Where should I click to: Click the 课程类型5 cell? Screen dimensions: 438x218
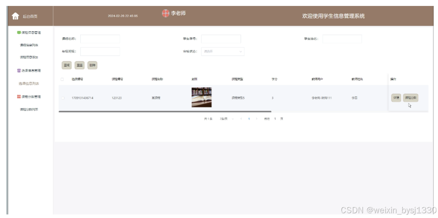click(238, 98)
